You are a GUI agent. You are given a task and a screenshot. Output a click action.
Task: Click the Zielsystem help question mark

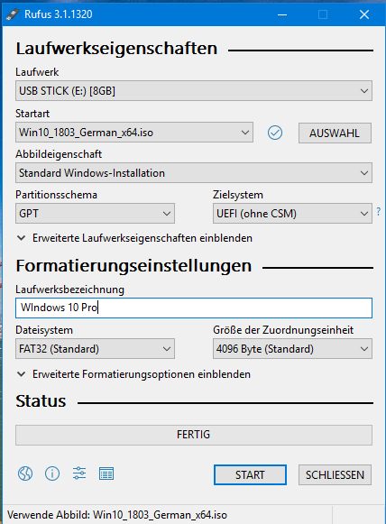pyautogui.click(x=378, y=212)
